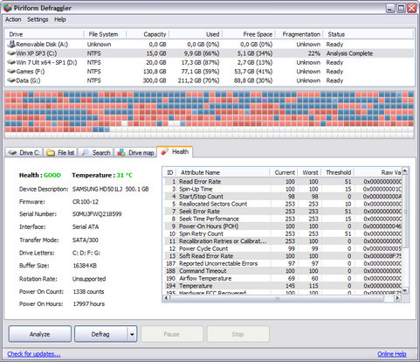This screenshot has width=420, height=362.
Task: Click the drive icon beside Data (G:)
Action: coord(11,80)
